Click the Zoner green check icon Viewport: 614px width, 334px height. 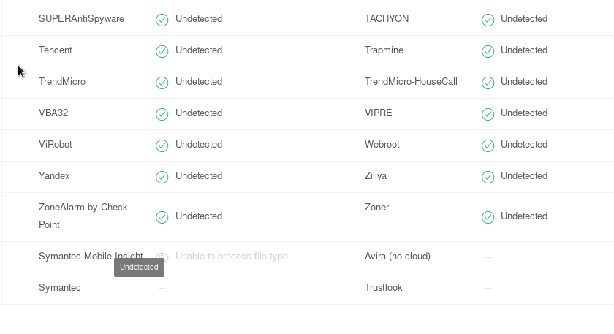pyautogui.click(x=488, y=217)
